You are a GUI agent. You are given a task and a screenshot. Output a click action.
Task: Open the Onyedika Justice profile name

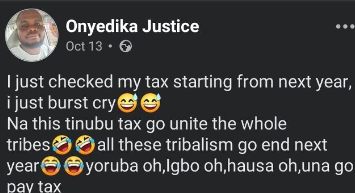click(x=133, y=26)
